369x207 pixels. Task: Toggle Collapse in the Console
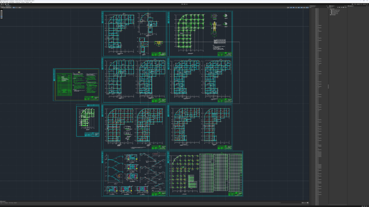(x=6, y=203)
